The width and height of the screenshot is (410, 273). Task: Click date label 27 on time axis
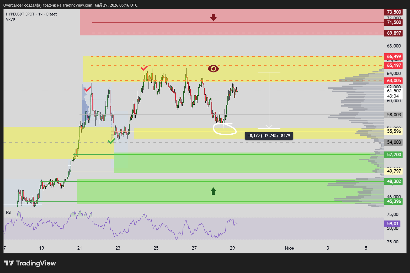pos(194,248)
